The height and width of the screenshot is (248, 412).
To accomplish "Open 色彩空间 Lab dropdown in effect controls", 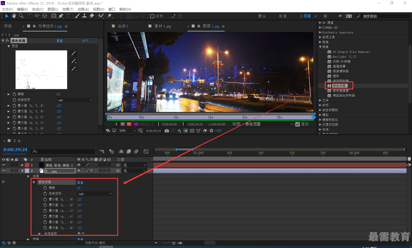I will point(75,100).
